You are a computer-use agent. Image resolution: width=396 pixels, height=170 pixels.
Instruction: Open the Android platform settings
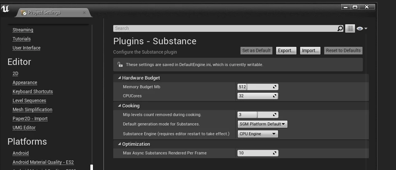click(21, 153)
